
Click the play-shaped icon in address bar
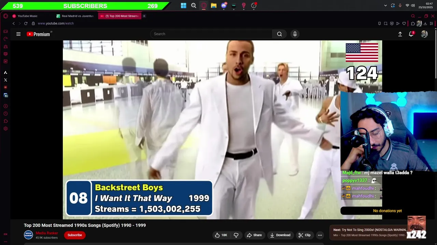tap(398, 23)
